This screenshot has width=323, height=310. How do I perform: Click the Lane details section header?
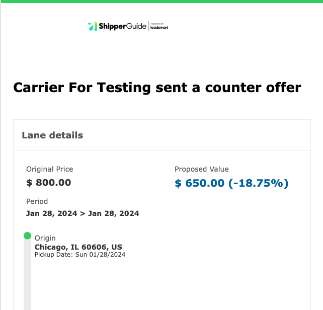(52, 135)
